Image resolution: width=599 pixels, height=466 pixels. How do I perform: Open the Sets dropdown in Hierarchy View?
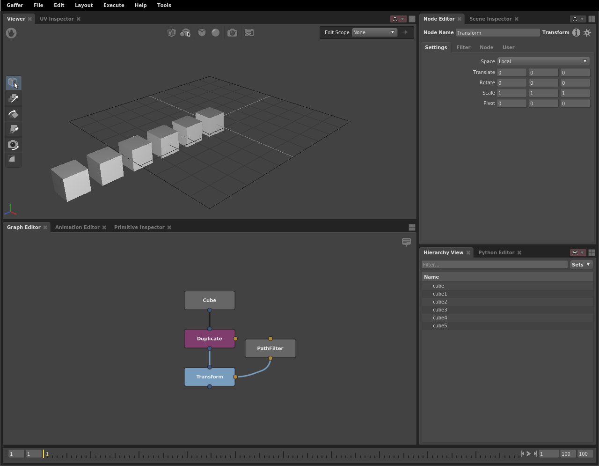(x=581, y=265)
